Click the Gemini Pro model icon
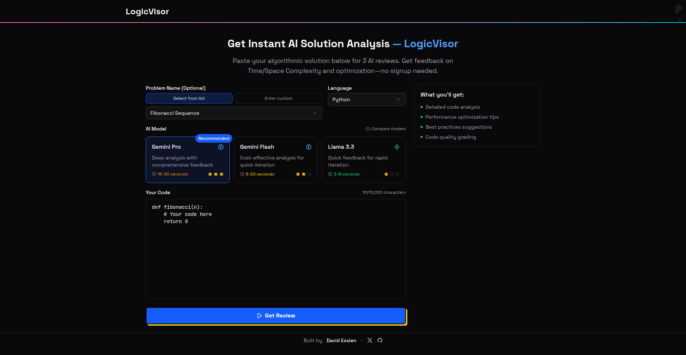Screen dimensions: 686x355 point(221,147)
